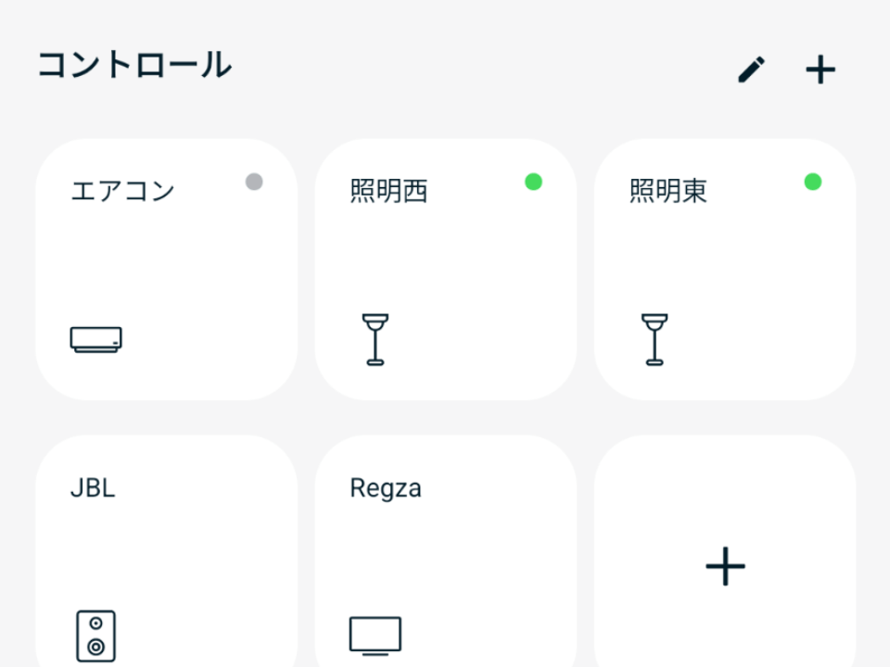Toggle the green status dot on 照明西

pos(532,182)
